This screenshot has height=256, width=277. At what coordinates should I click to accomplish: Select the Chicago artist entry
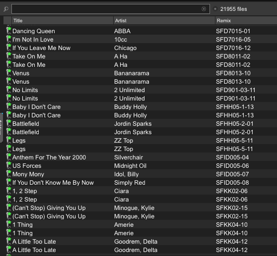point(125,48)
